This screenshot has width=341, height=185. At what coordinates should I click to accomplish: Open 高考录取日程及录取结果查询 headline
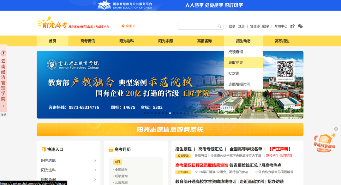[x=201, y=165]
